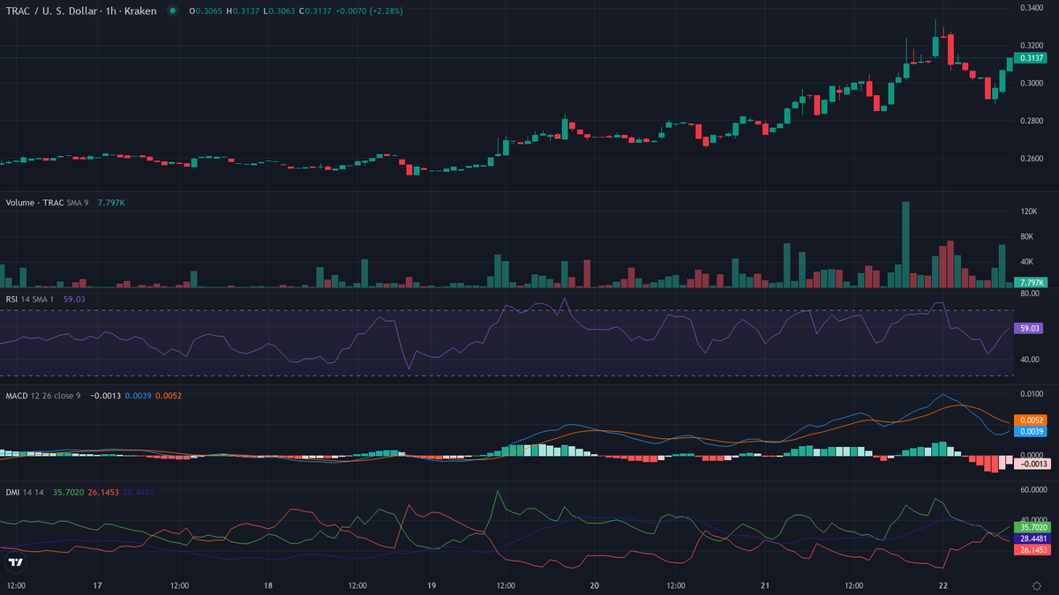Viewport: 1059px width, 595px height.
Task: Click date 21 on the time axis
Action: 765,585
